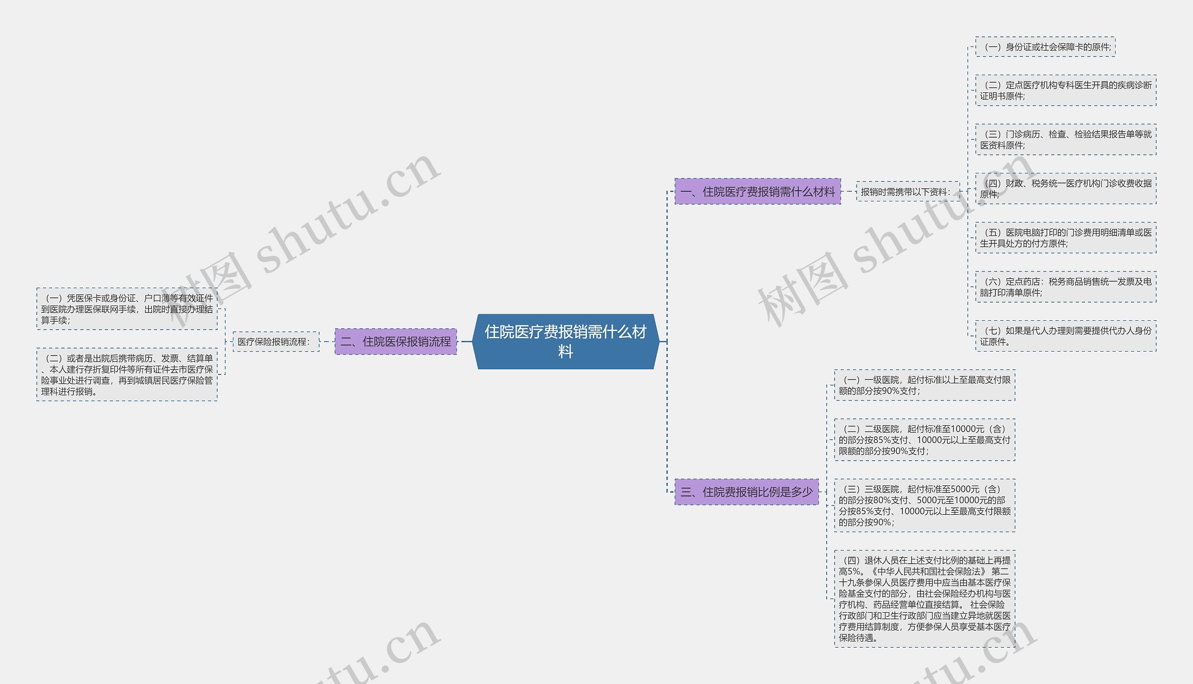Select the 出院后携带病历、发票、结算单 node
1193x684 pixels.
[x=127, y=374]
